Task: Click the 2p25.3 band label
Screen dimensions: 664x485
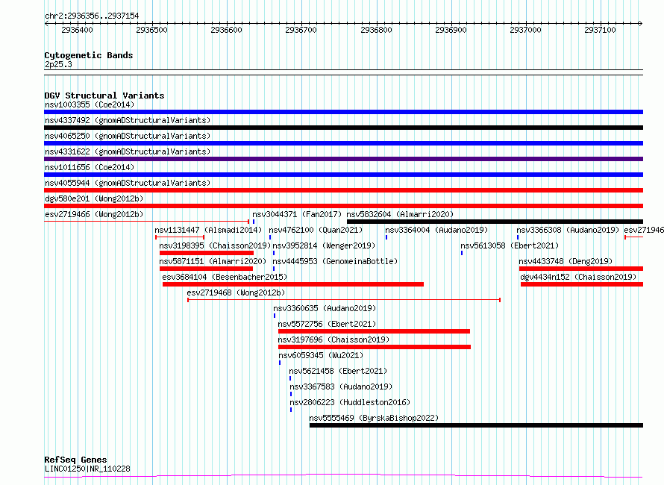Action: (x=58, y=64)
